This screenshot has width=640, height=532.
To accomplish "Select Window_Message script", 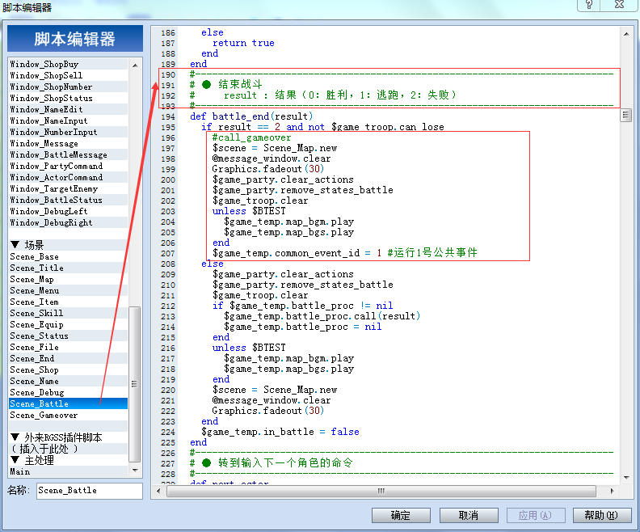I will (x=69, y=144).
